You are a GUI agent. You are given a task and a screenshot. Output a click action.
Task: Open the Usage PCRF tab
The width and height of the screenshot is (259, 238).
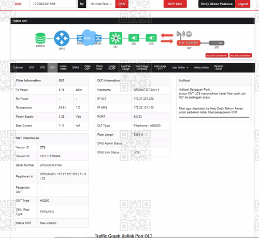pyautogui.click(x=112, y=67)
